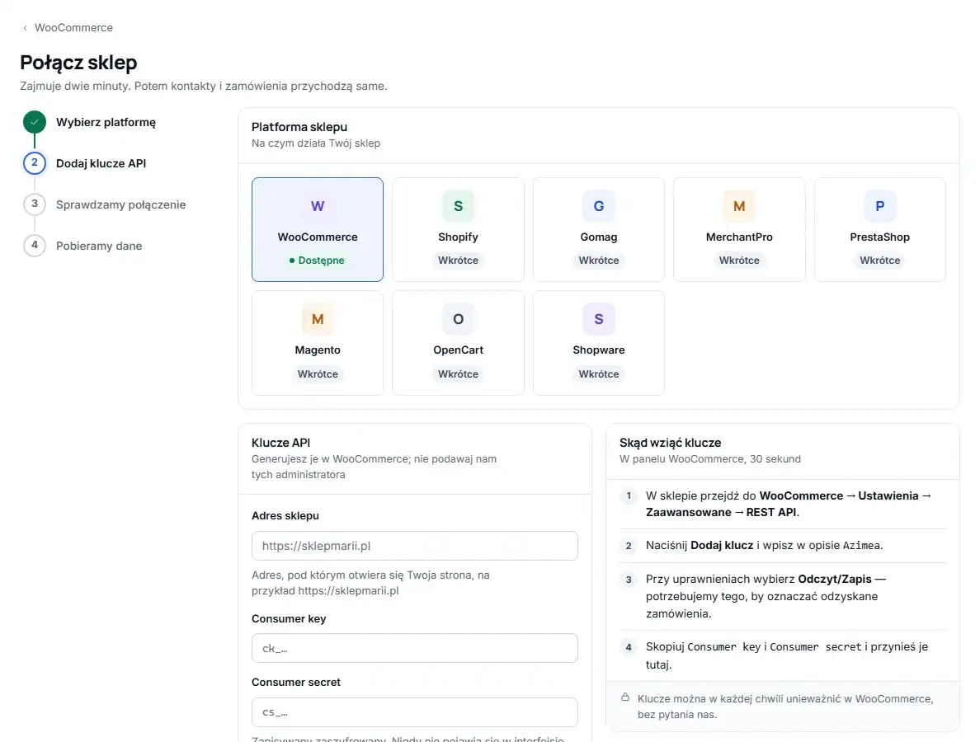Click the OpenCart O logo icon
Viewport: 980px width, 742px height.
pyautogui.click(x=458, y=319)
